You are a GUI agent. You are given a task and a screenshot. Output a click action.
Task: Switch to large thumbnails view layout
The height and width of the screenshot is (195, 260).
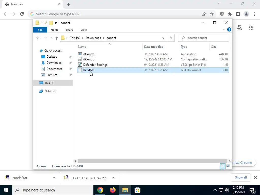(228, 166)
